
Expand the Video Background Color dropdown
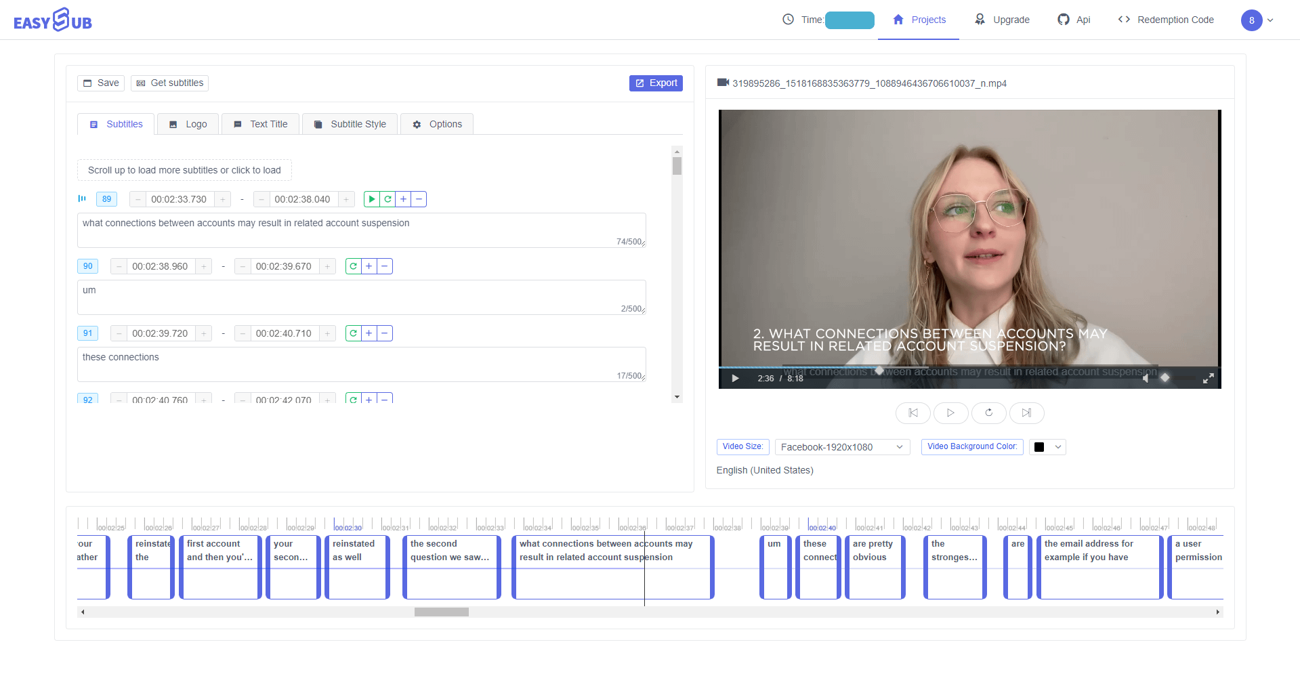(x=1056, y=446)
